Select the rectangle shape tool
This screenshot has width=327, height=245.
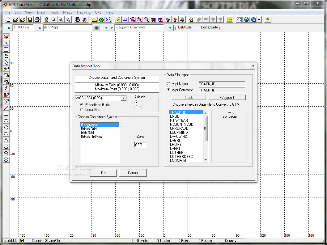click(6, 114)
